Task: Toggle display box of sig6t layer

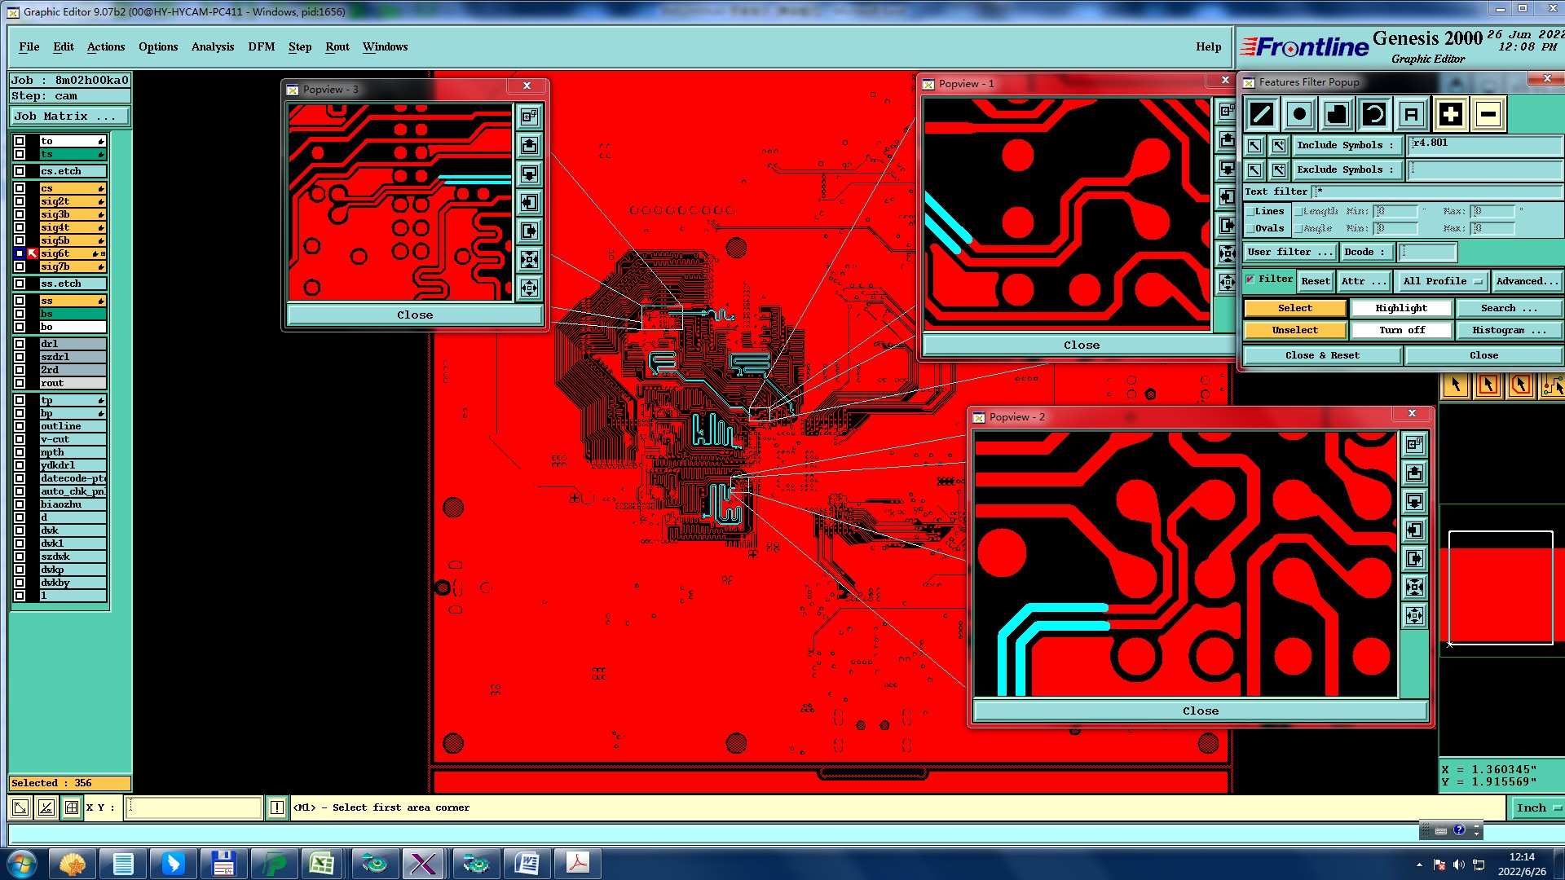Action: 20,254
